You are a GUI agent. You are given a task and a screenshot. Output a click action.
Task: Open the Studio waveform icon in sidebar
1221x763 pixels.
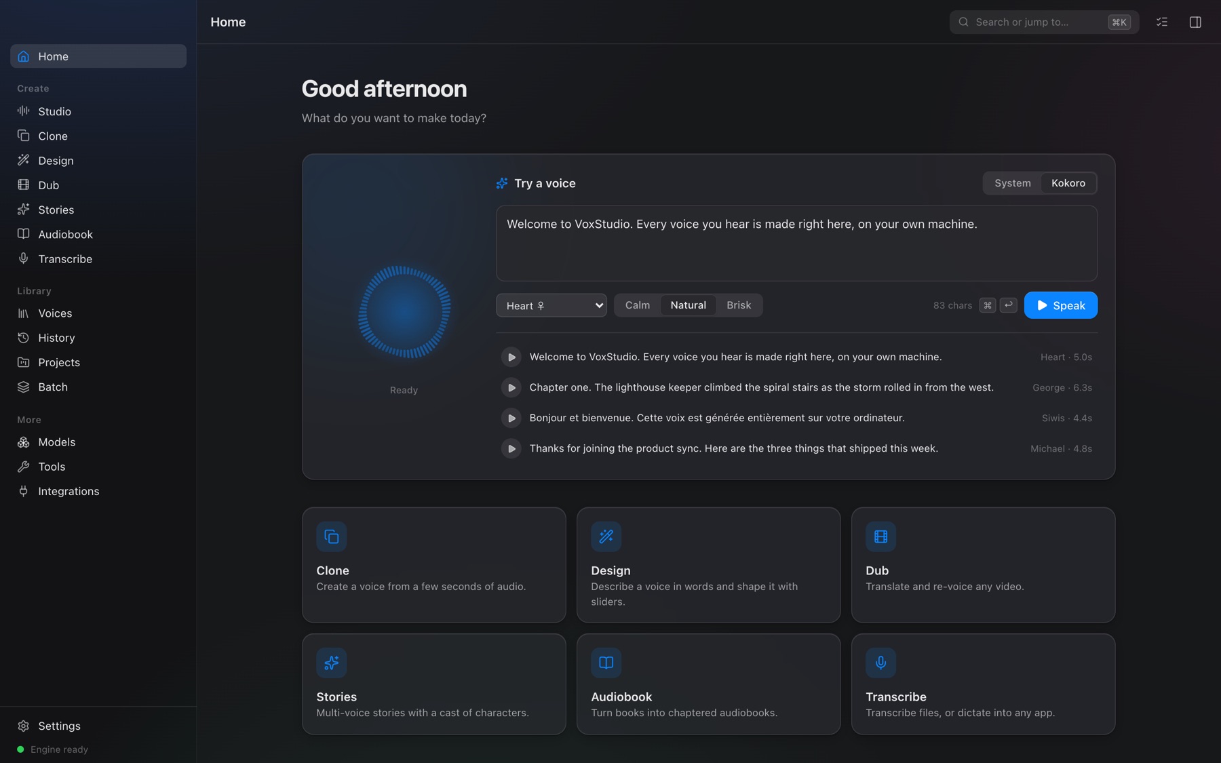(x=23, y=111)
